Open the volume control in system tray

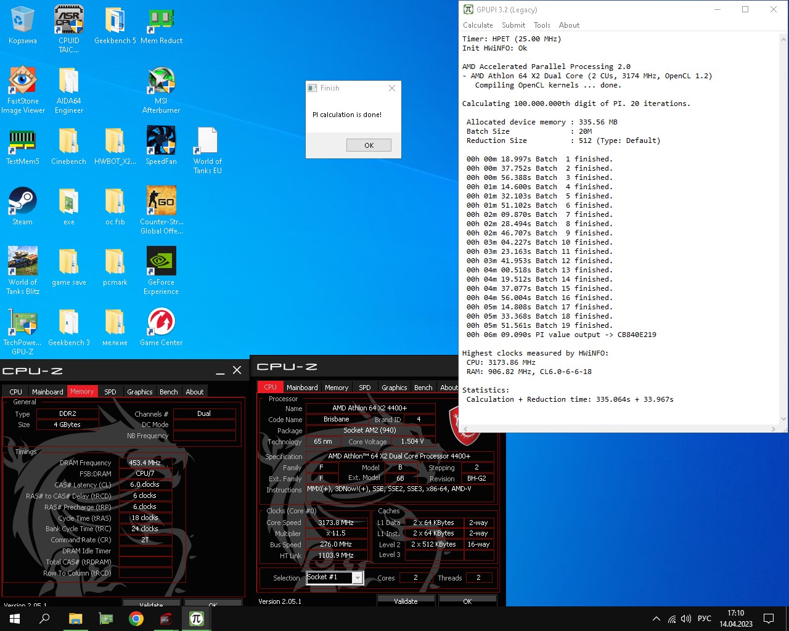pos(686,619)
